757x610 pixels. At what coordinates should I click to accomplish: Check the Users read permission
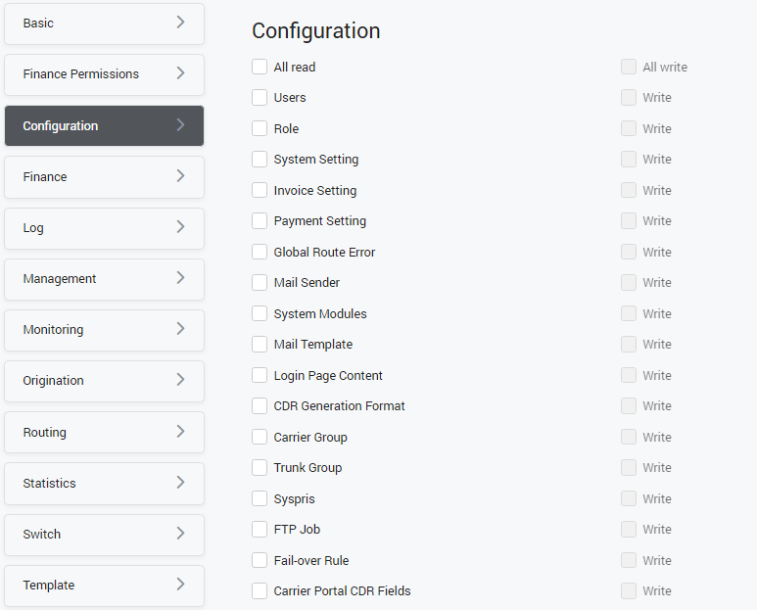260,98
